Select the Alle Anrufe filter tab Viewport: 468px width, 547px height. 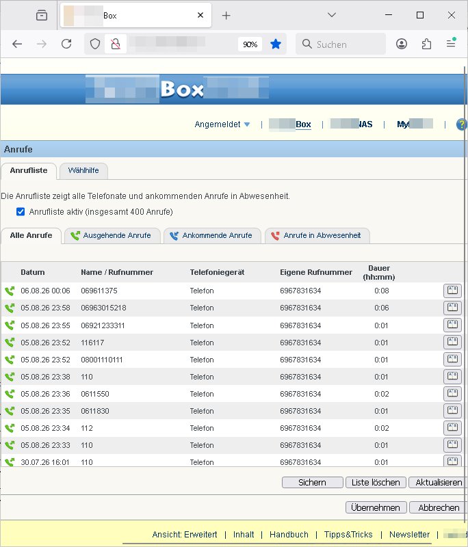click(31, 235)
